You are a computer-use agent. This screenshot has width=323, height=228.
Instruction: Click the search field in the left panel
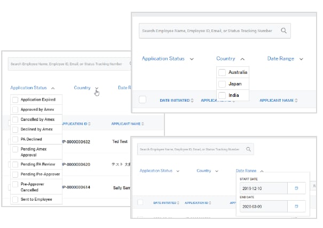[x=69, y=64]
